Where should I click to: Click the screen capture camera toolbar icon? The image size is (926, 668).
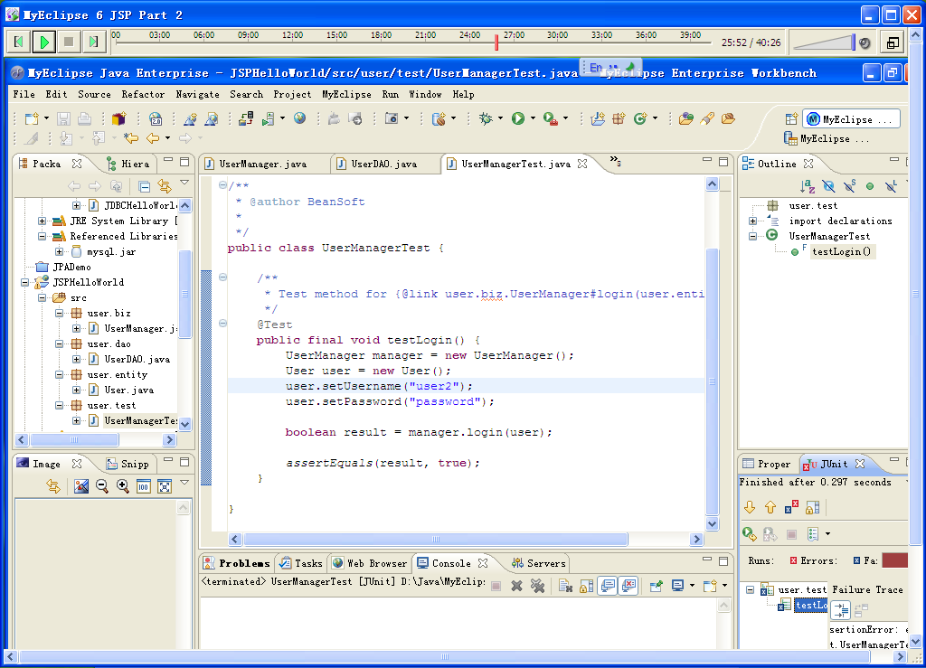pyautogui.click(x=391, y=118)
